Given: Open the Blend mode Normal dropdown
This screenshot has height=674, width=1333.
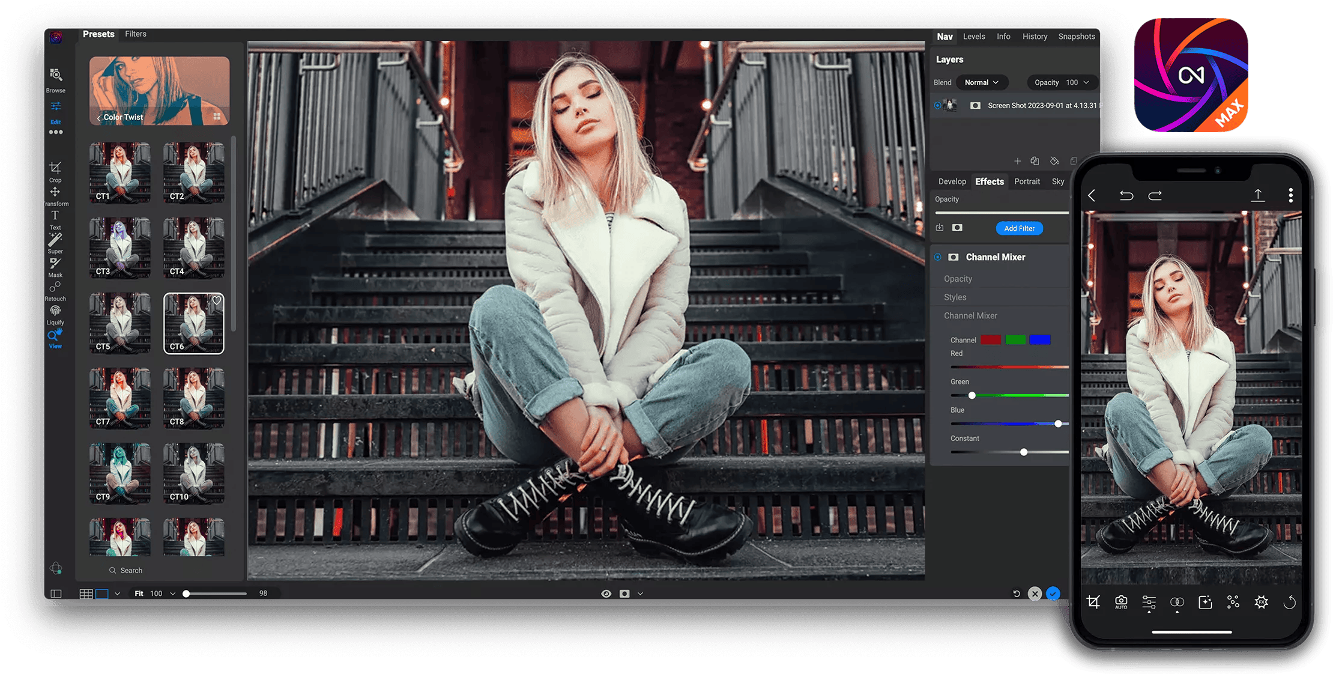Looking at the screenshot, I should click(x=982, y=82).
